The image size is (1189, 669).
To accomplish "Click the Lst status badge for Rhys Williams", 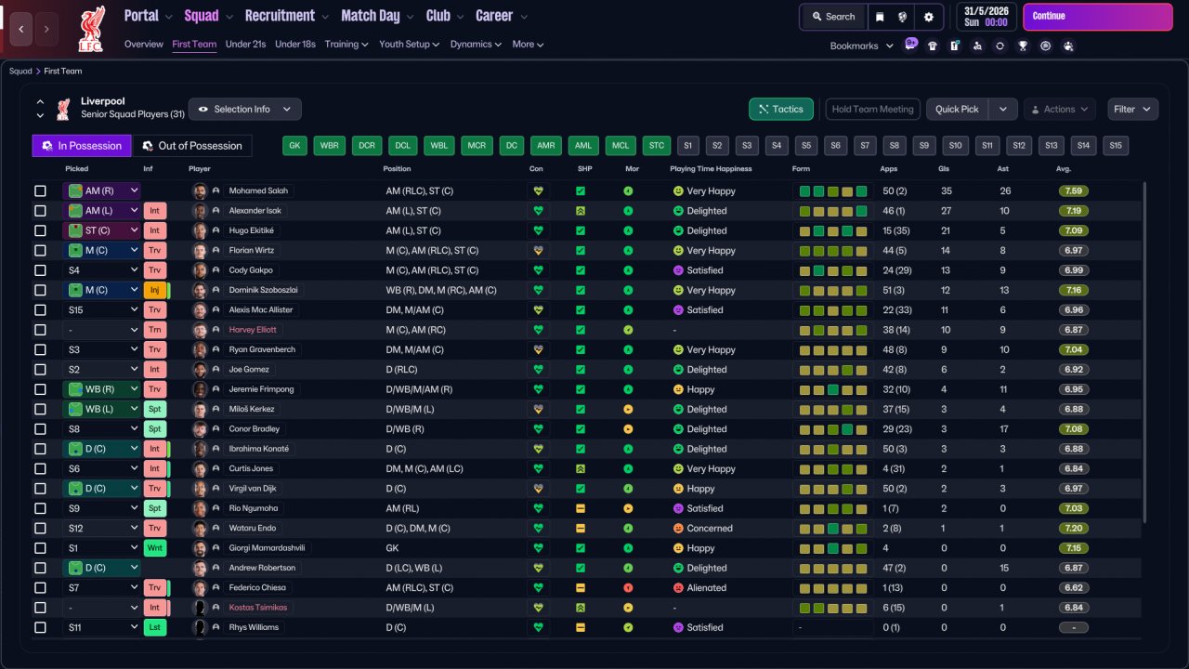I will (155, 627).
